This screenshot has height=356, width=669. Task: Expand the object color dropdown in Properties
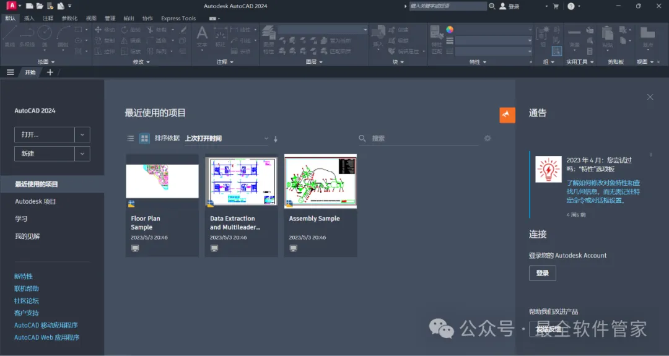coord(530,30)
